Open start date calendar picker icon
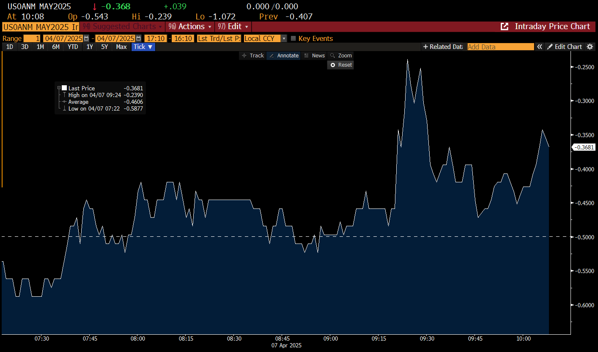 (86, 38)
